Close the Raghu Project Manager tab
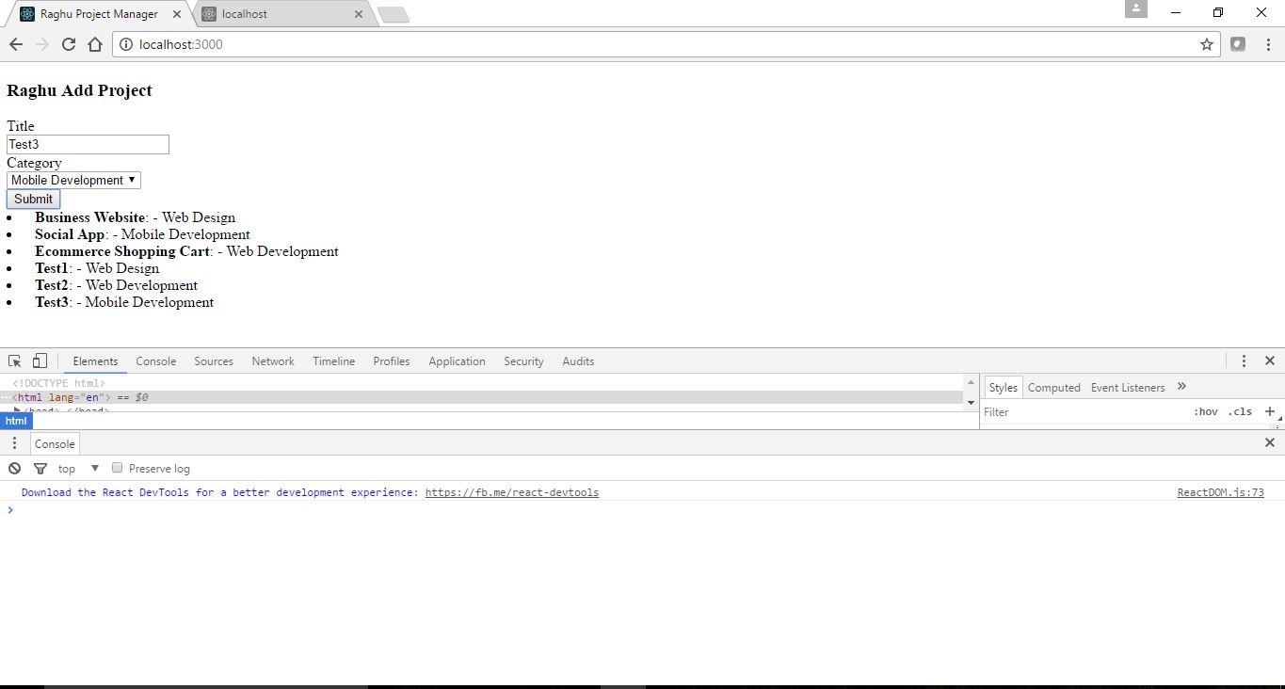This screenshot has height=689, width=1285. pyautogui.click(x=177, y=14)
